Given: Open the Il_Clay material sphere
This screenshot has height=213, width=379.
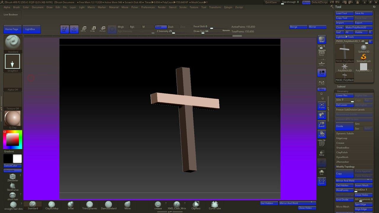Looking at the screenshot, I should point(13,119).
